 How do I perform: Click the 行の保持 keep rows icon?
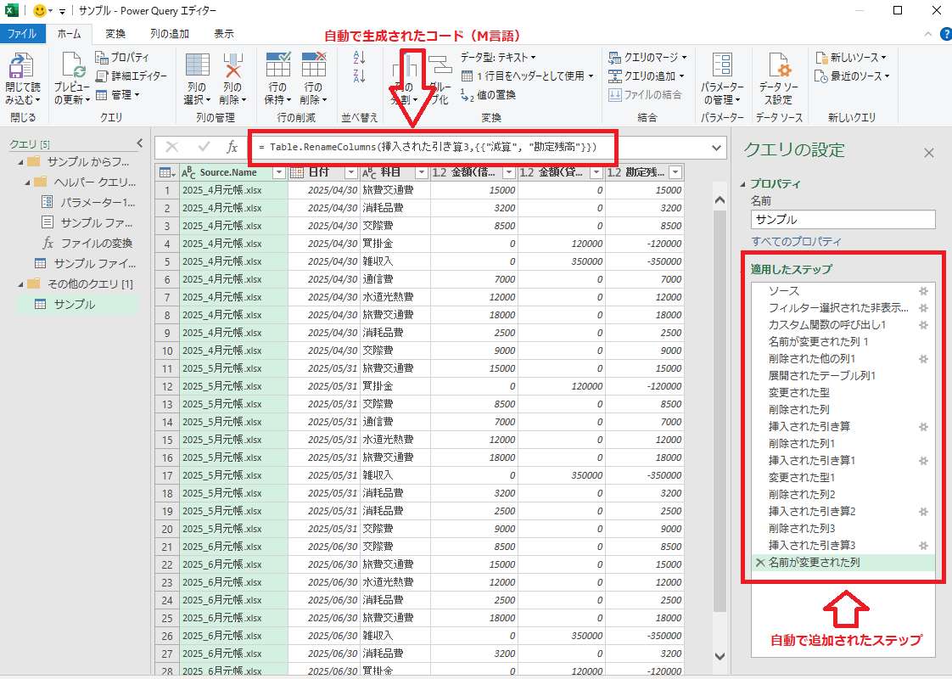[278, 66]
